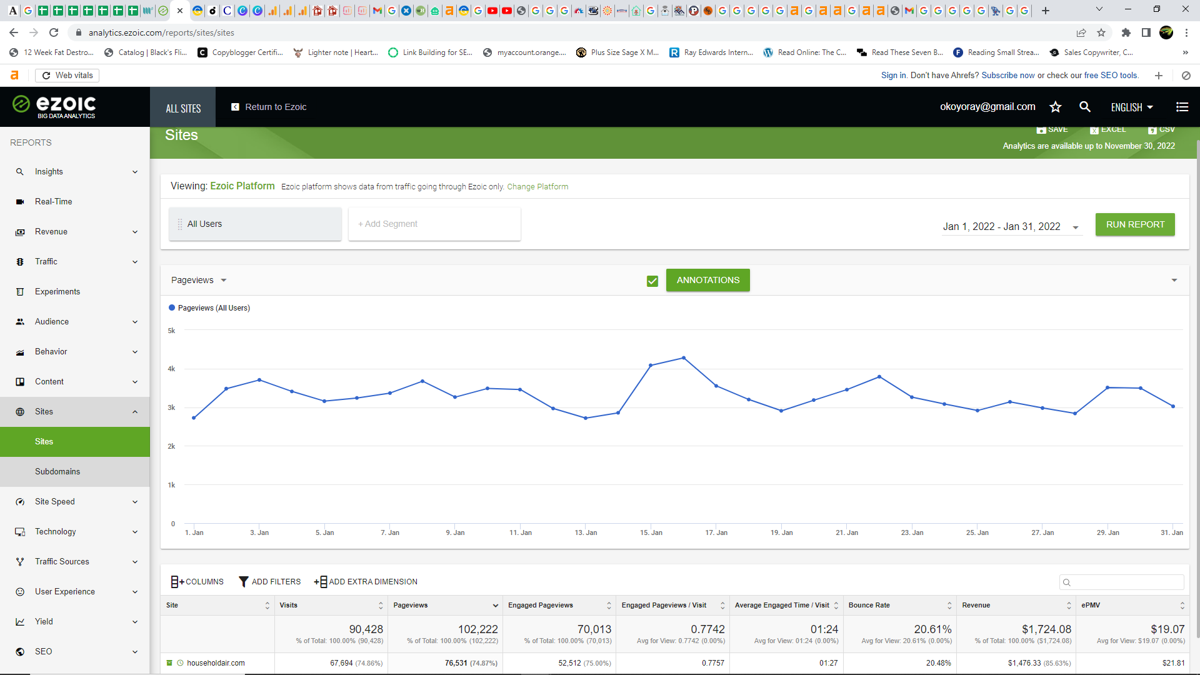The width and height of the screenshot is (1200, 675).
Task: Click the Web vitals button
Action: [x=67, y=76]
